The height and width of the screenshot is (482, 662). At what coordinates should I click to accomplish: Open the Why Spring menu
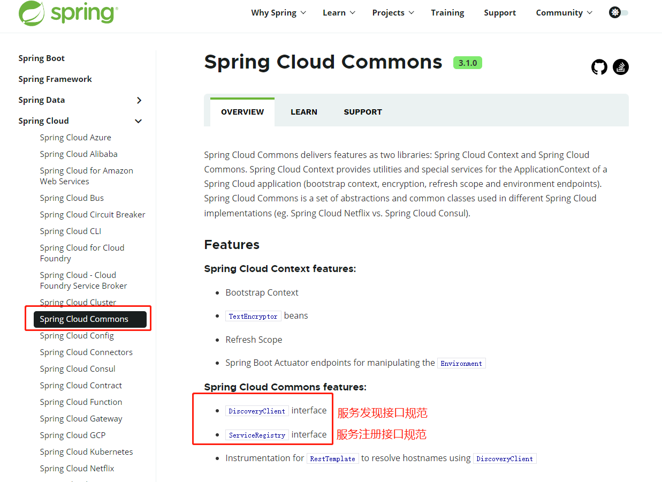(278, 13)
